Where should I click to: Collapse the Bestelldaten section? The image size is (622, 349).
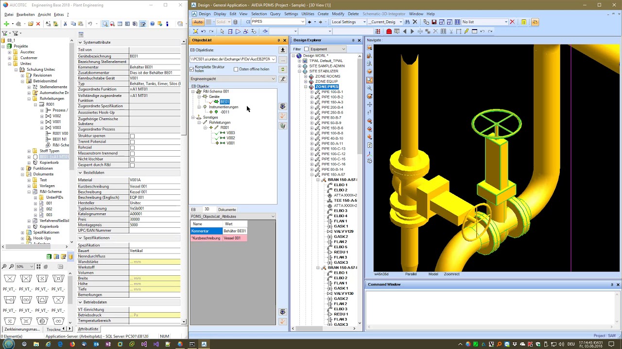pos(80,173)
